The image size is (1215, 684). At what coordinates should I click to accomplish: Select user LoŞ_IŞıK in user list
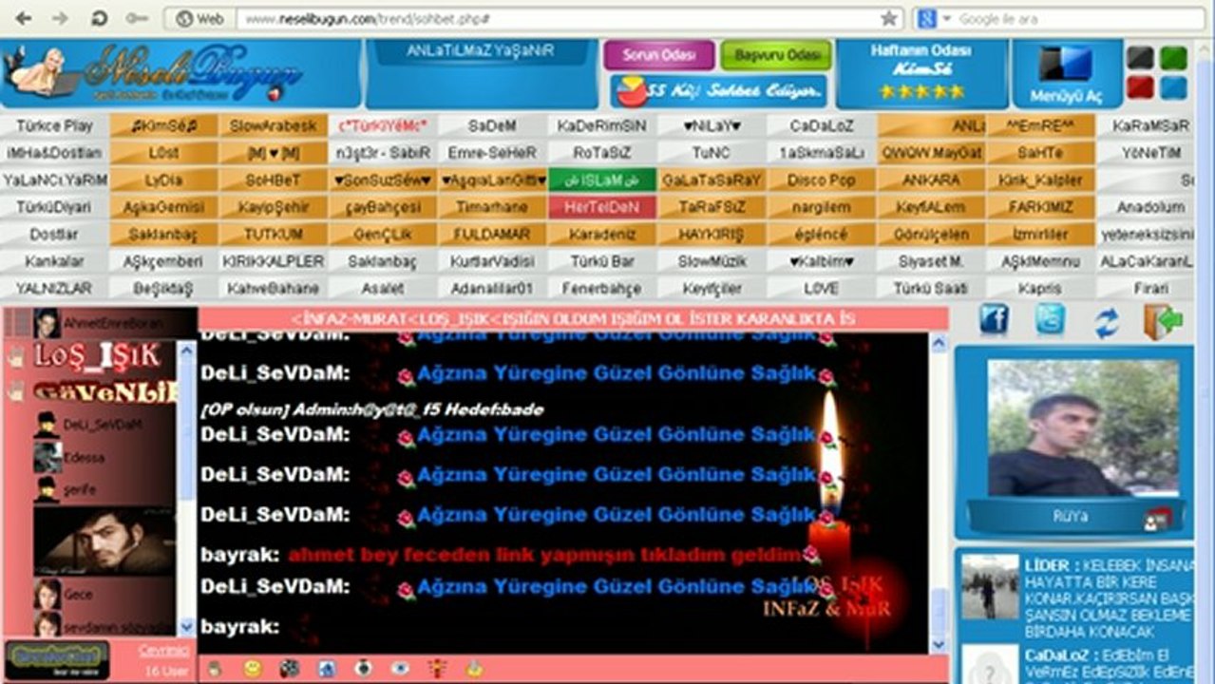coord(96,355)
